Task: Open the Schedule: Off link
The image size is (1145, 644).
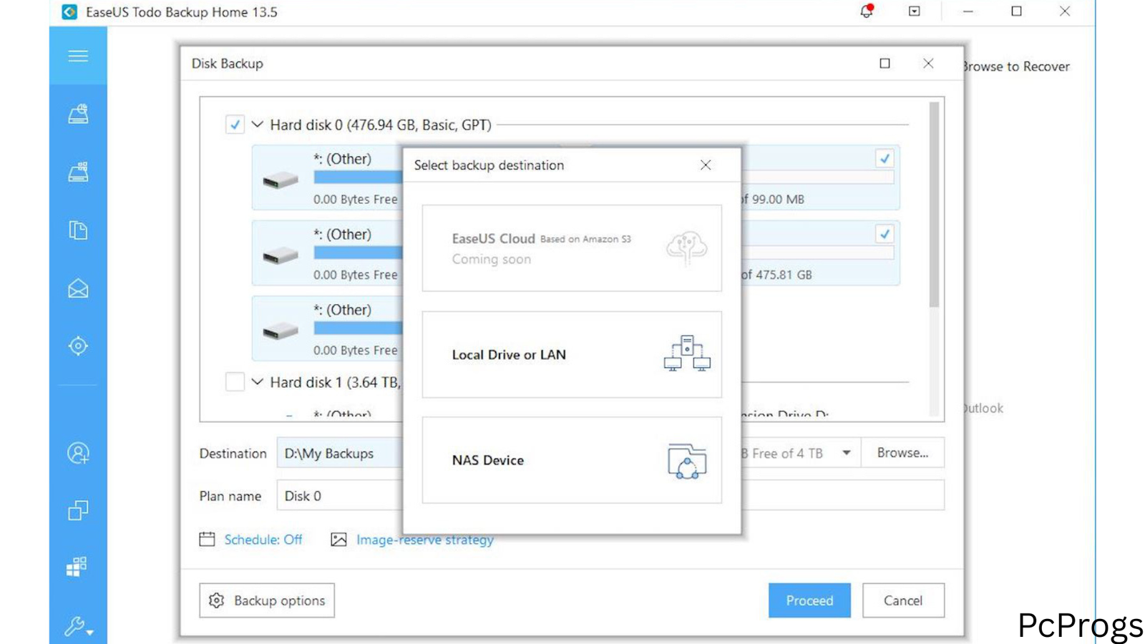Action: pos(263,540)
